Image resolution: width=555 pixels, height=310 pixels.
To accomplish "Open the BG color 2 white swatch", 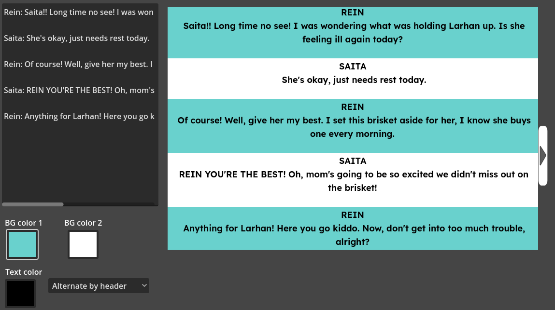I will [83, 244].
